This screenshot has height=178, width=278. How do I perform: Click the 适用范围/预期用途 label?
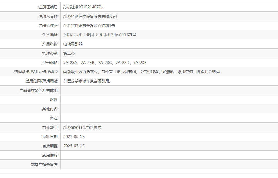(x=41, y=81)
